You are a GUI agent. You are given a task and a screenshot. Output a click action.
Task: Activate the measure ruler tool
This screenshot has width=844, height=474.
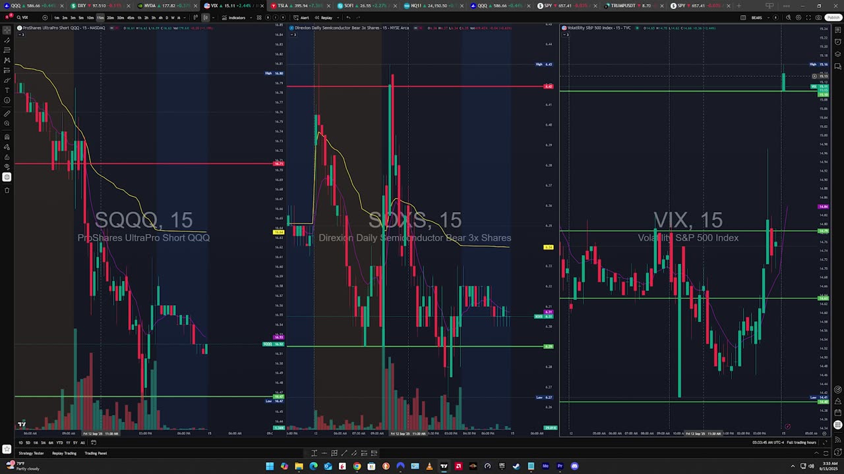[x=7, y=114]
